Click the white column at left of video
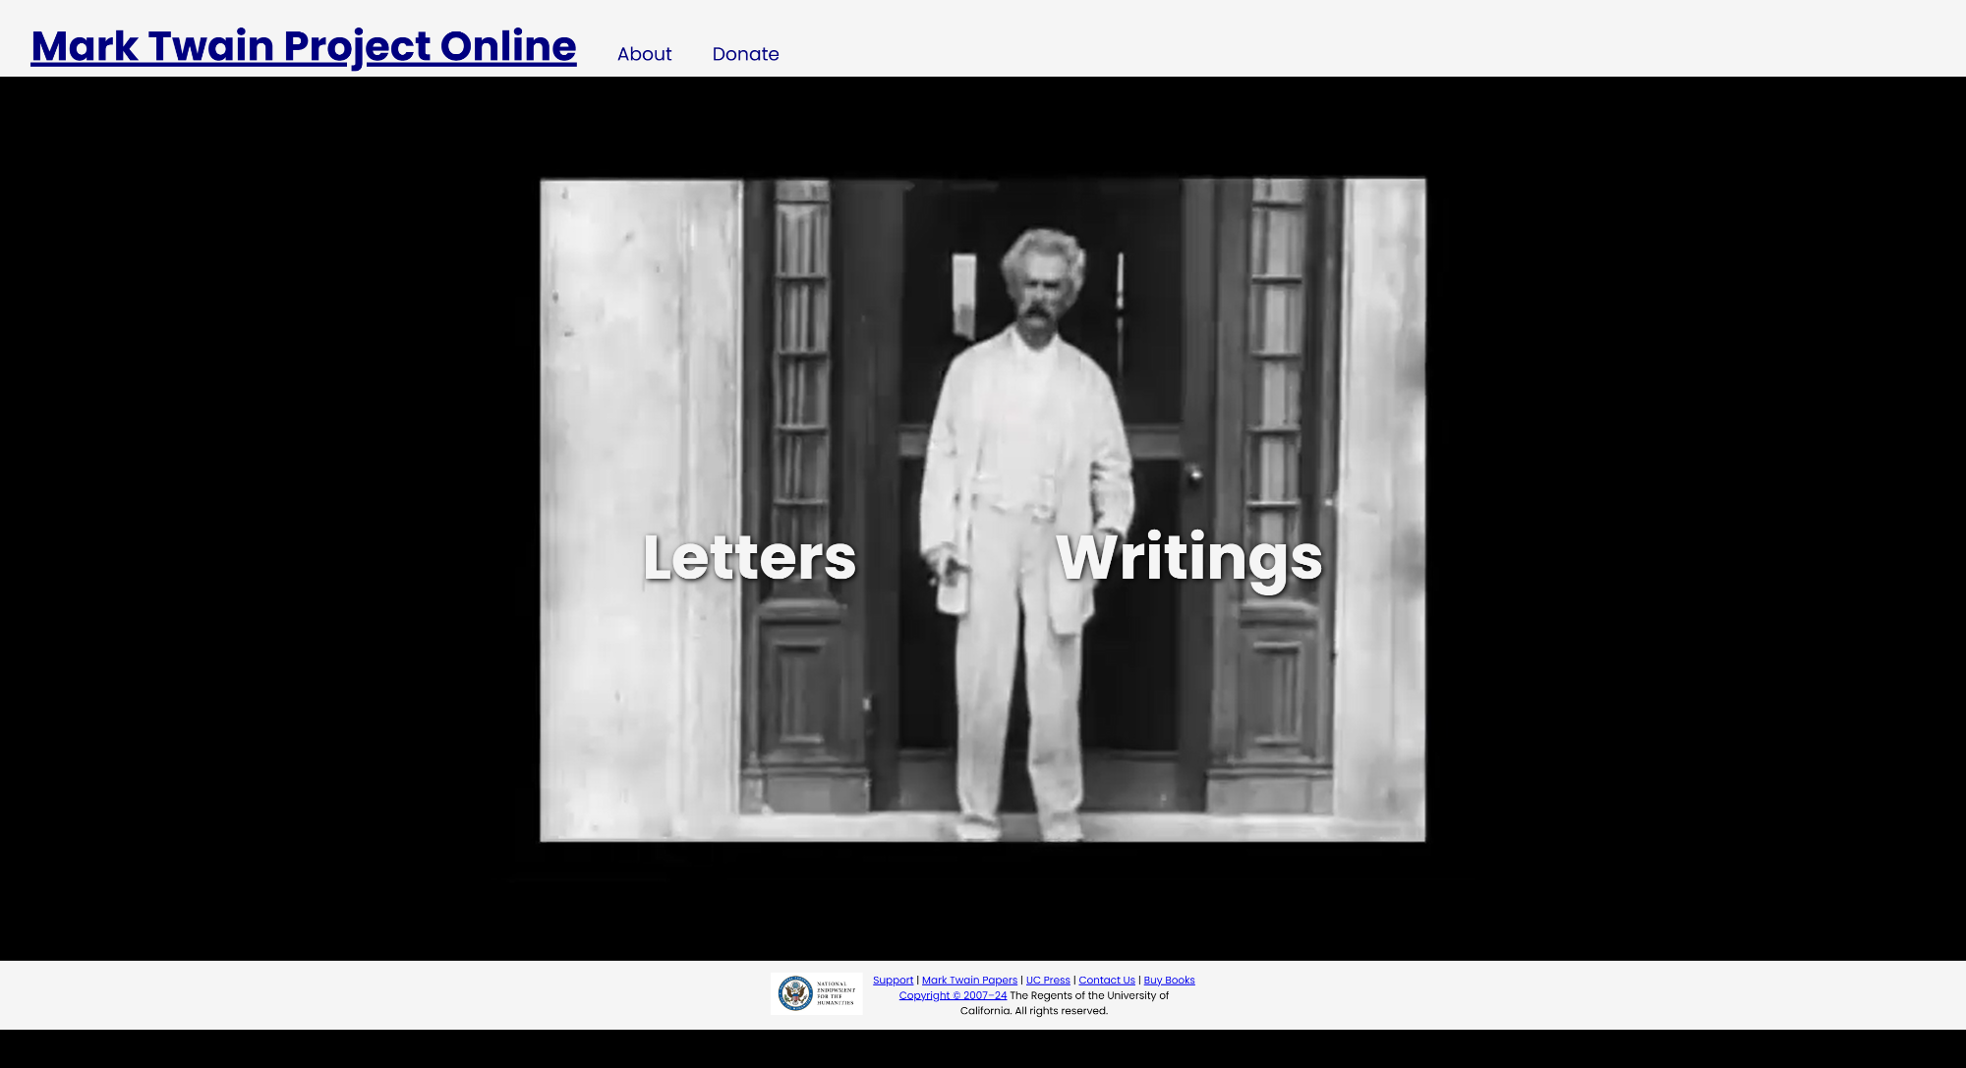The height and width of the screenshot is (1068, 1966). (x=639, y=393)
